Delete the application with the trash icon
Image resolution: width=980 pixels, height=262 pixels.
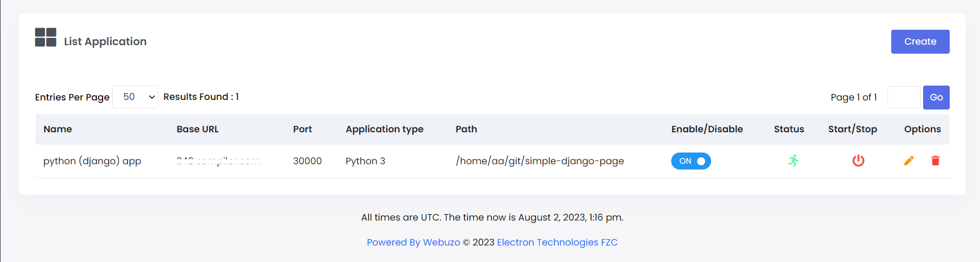tap(935, 160)
